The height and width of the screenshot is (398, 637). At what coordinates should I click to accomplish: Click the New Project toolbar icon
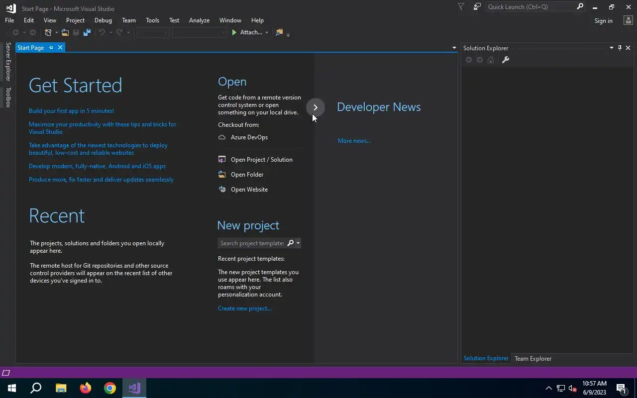click(48, 32)
